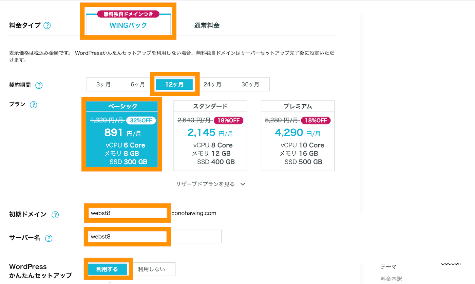Choose 3ヶ月 contract period
The image size is (475, 284).
[103, 85]
